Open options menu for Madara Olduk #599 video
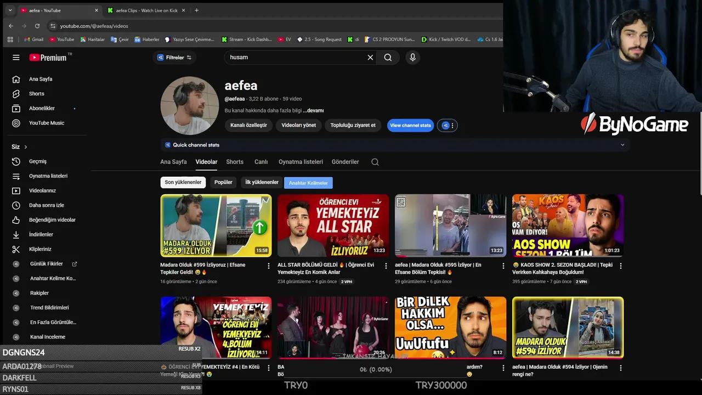Image resolution: width=702 pixels, height=395 pixels. pyautogui.click(x=269, y=266)
